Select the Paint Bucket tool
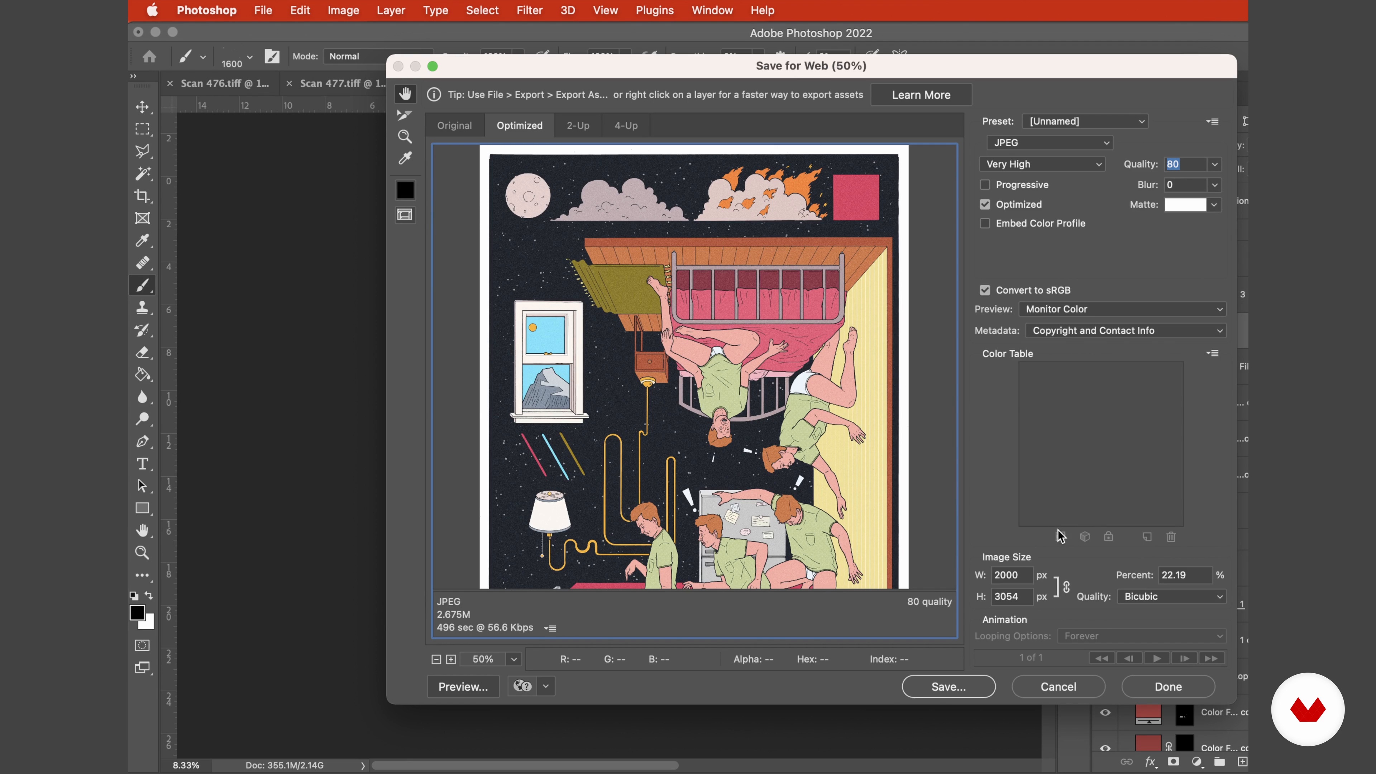Image resolution: width=1376 pixels, height=774 pixels. point(142,374)
